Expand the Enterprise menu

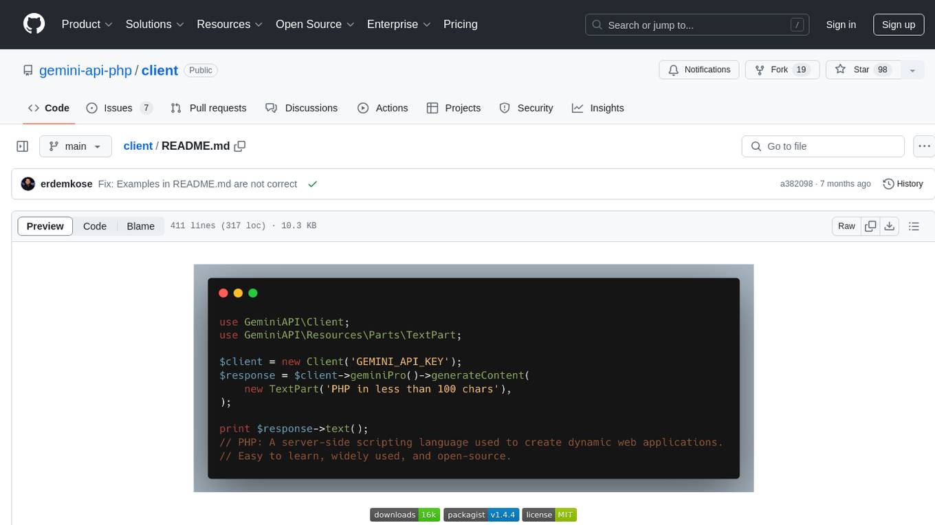399,24
